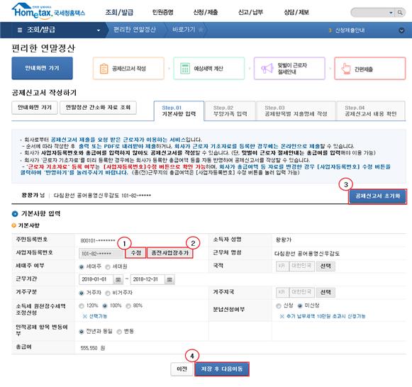This screenshot has width=412, height=387.
Task: Click the 이전 button
Action: [x=182, y=369]
